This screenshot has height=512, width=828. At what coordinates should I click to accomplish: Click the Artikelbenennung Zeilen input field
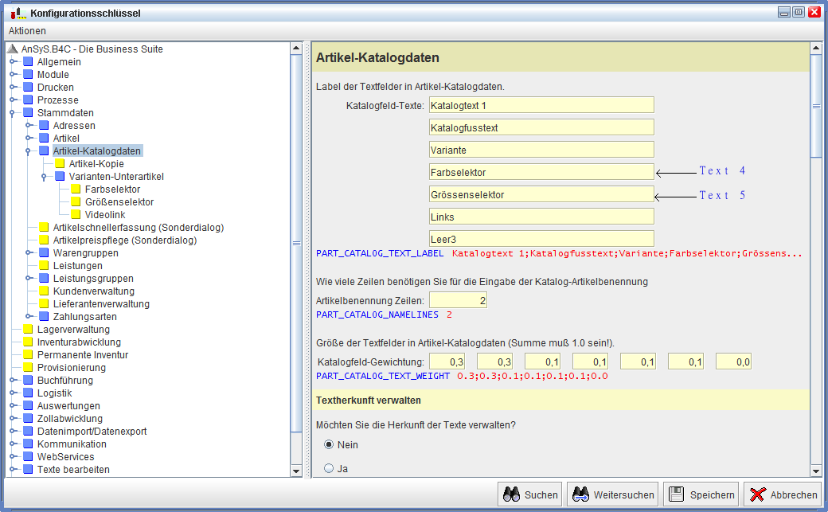click(x=458, y=300)
